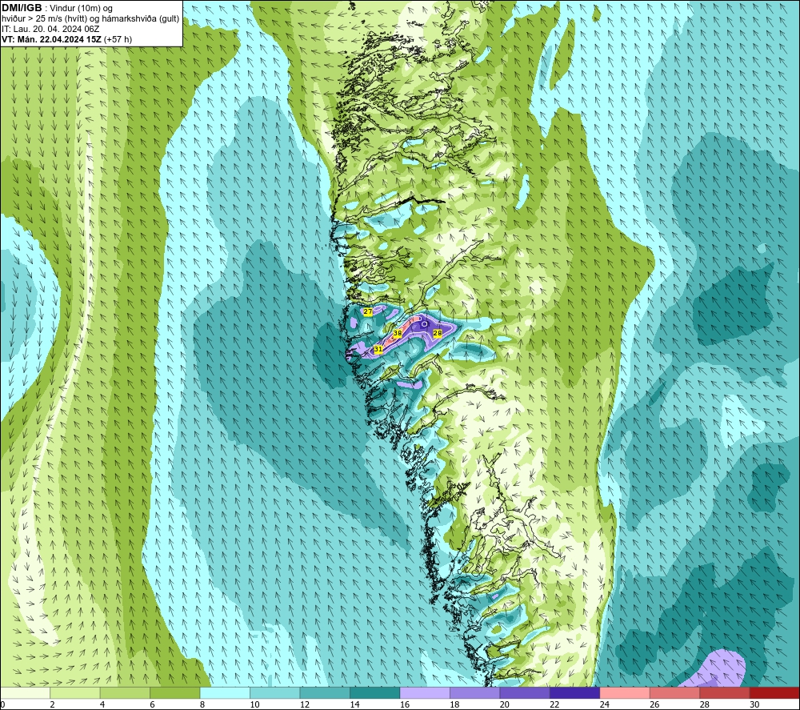This screenshot has height=710, width=800.
Task: Click the legend scale number "6"
Action: (x=152, y=704)
